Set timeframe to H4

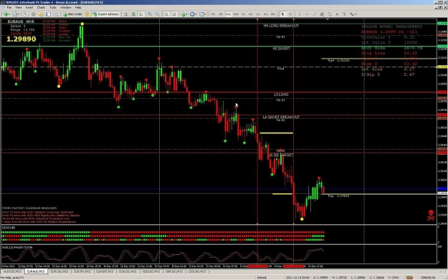[x=251, y=14]
